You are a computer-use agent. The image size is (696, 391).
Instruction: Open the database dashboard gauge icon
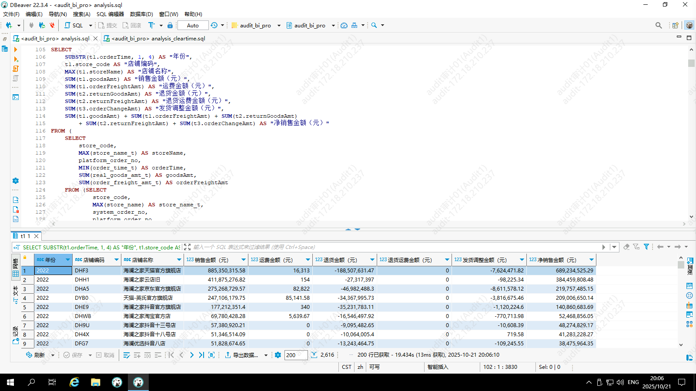344,25
